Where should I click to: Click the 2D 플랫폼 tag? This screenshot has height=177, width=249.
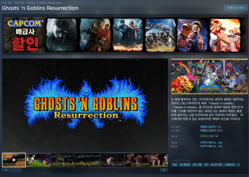tap(185, 165)
